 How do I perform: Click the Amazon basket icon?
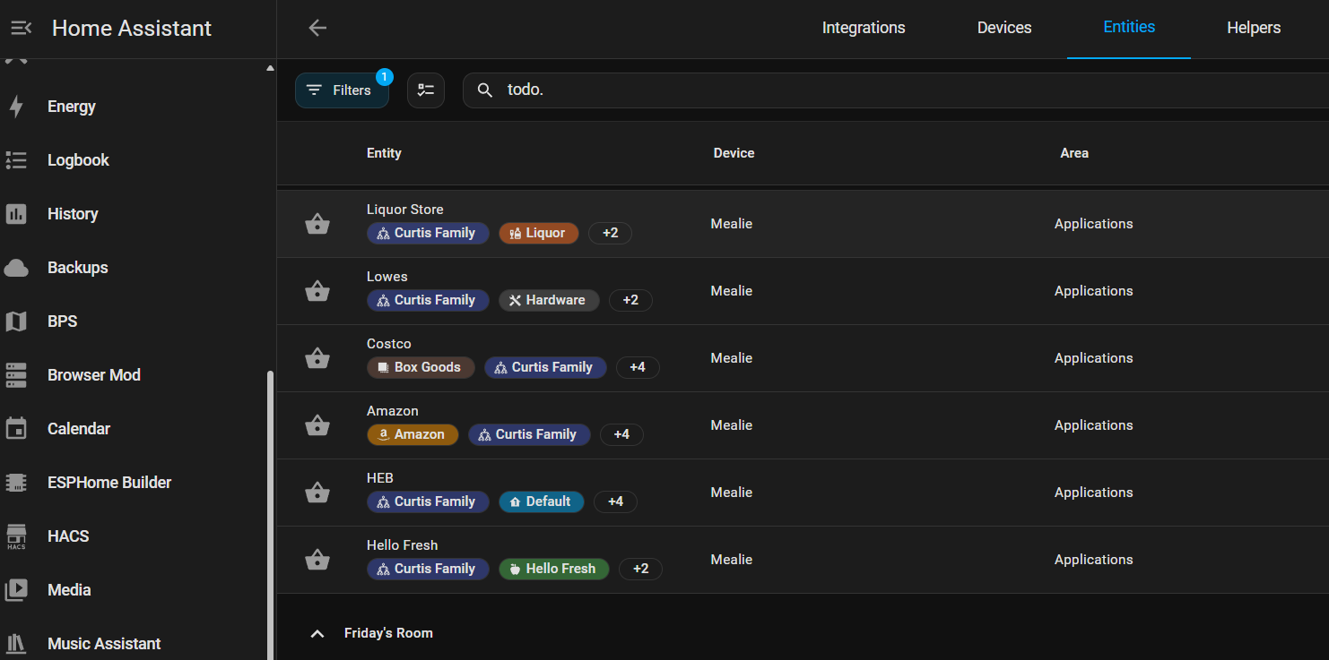[x=317, y=425]
